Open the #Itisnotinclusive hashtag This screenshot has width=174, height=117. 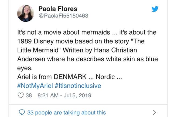pos(78,86)
